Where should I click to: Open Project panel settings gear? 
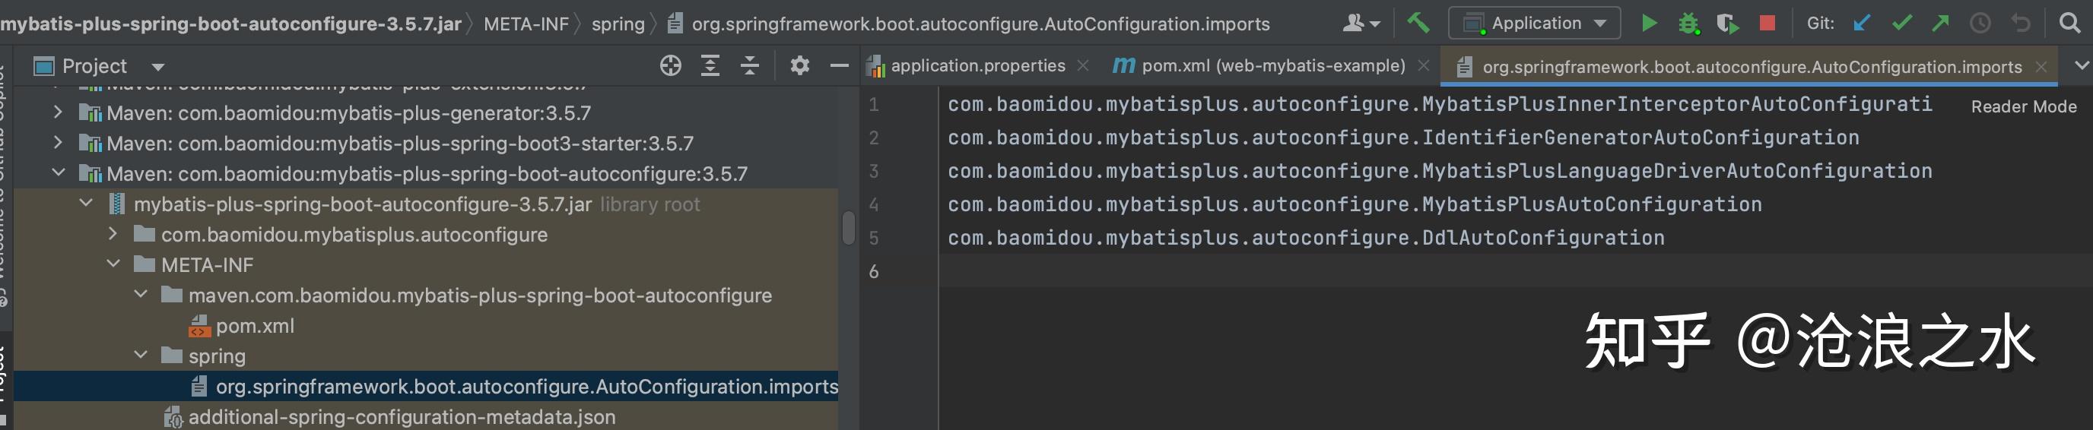coord(799,66)
